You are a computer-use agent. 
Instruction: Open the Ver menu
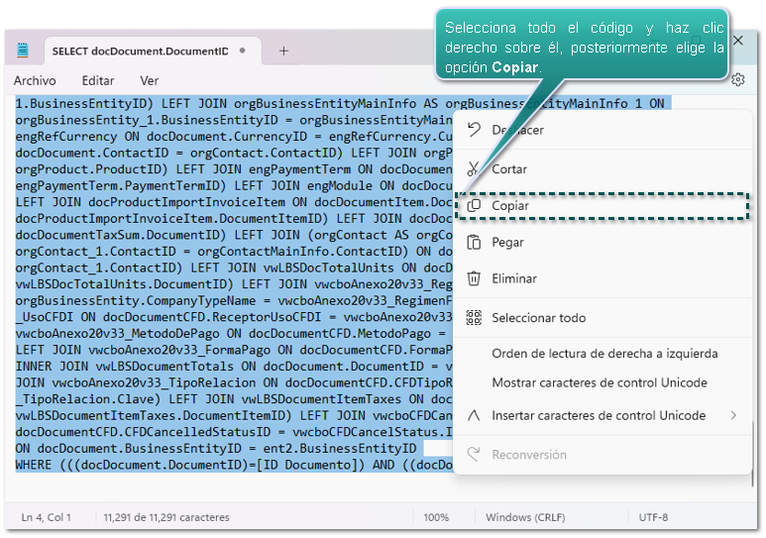149,80
